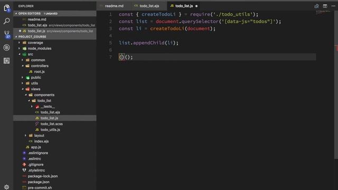Open Source Control view with 27 badge

pyautogui.click(x=7, y=34)
